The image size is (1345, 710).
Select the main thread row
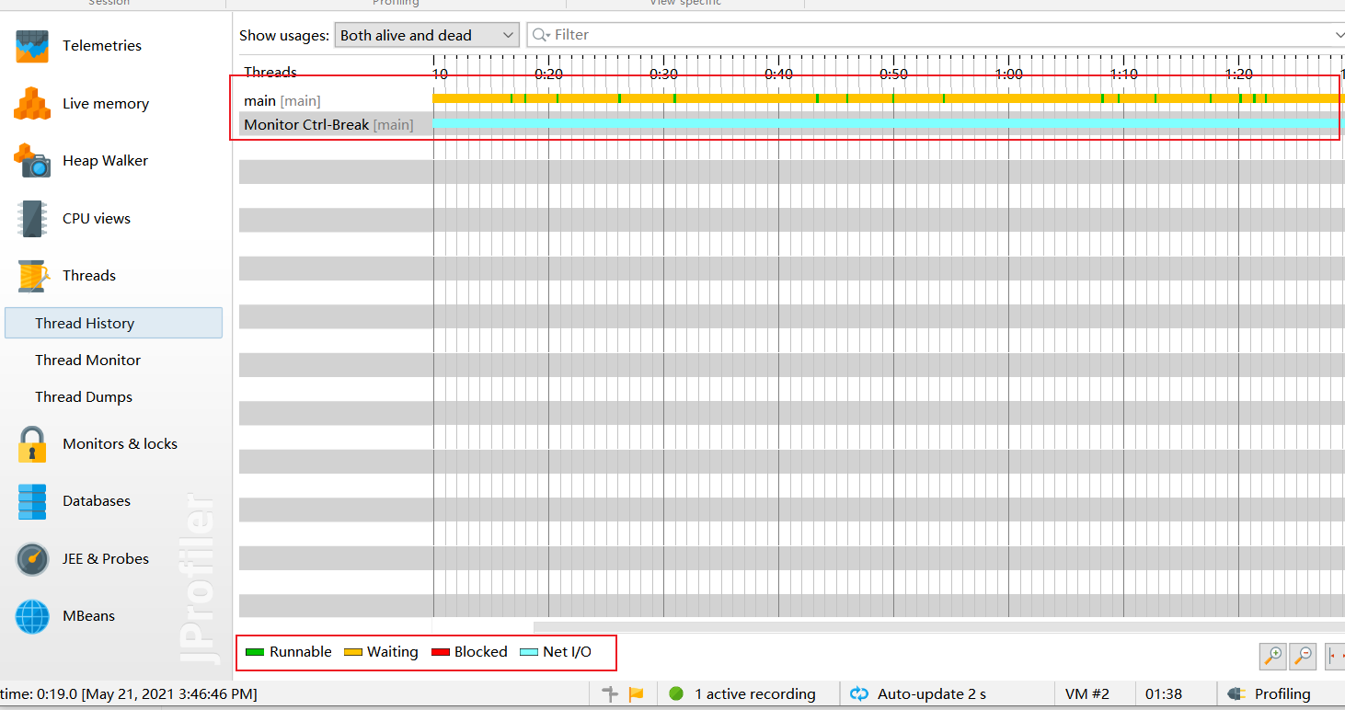click(791, 100)
